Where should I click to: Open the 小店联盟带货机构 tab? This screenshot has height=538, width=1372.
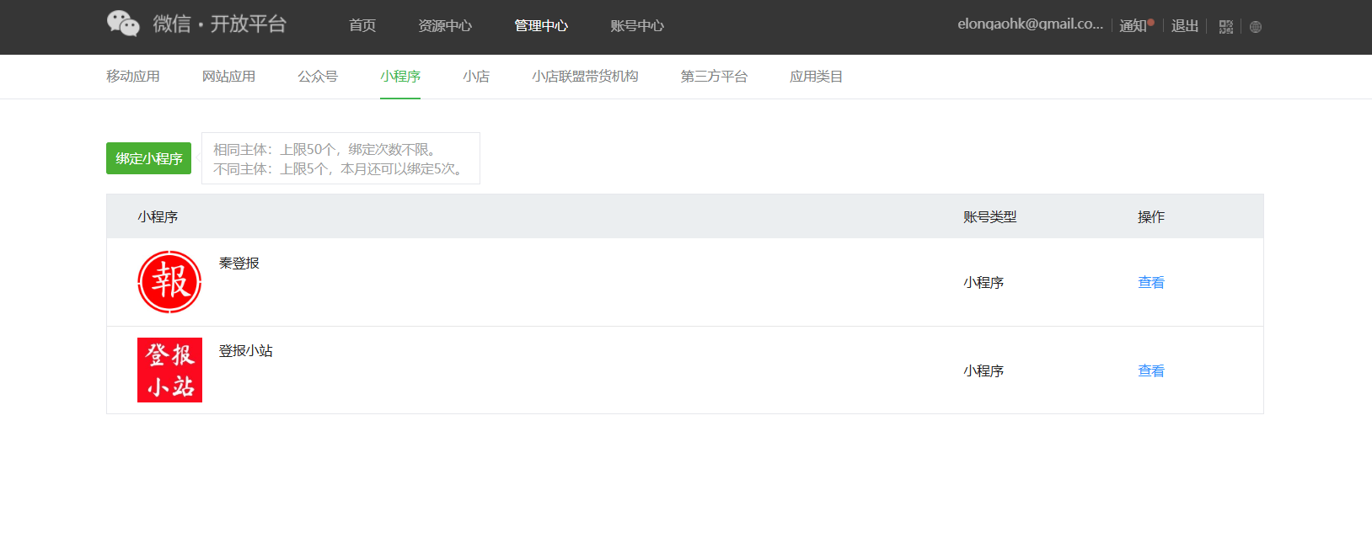585,77
